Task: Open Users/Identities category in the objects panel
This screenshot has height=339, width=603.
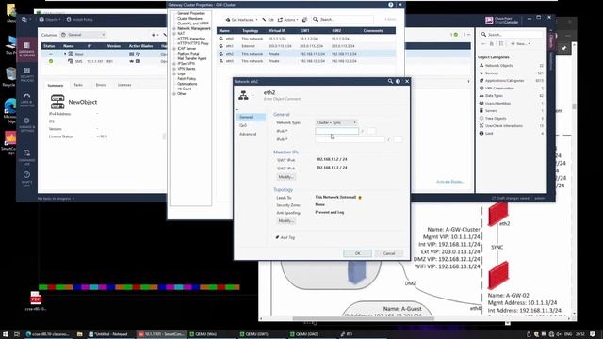Action: [x=497, y=103]
